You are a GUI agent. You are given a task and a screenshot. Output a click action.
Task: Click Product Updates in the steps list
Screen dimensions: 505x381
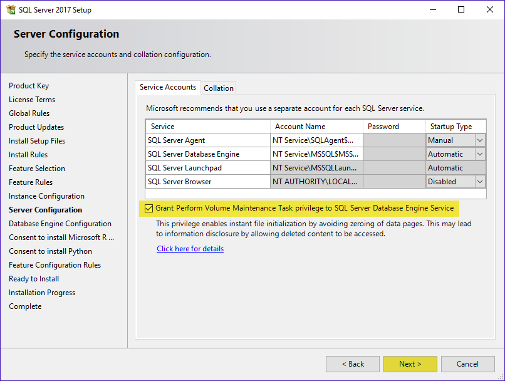pyautogui.click(x=36, y=127)
